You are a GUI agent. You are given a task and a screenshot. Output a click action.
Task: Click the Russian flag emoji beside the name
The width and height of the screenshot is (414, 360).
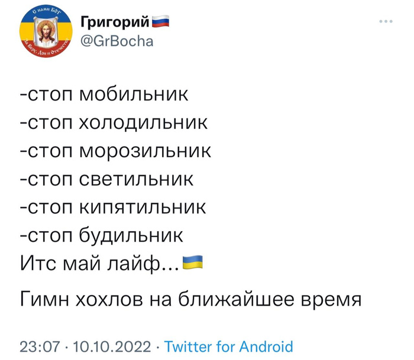(161, 23)
